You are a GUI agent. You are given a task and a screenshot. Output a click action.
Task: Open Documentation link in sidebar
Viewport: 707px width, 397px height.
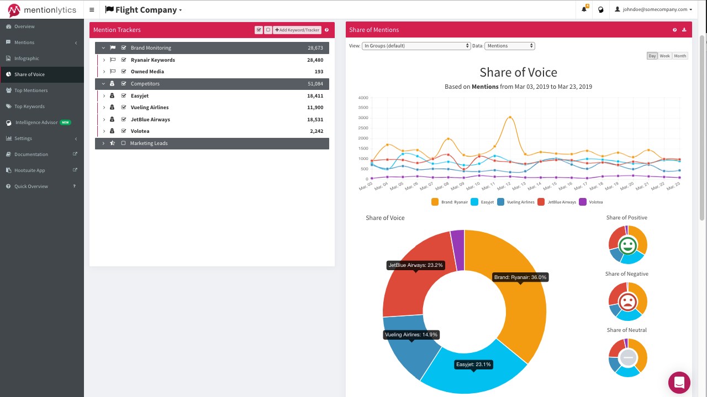pyautogui.click(x=42, y=154)
